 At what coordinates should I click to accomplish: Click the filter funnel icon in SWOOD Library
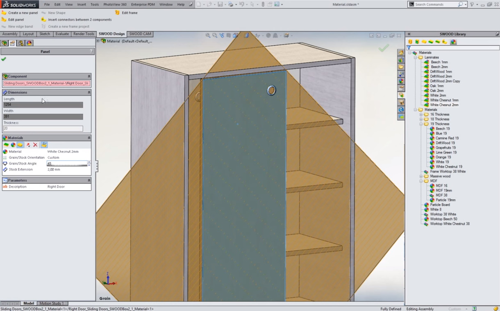coord(409,48)
